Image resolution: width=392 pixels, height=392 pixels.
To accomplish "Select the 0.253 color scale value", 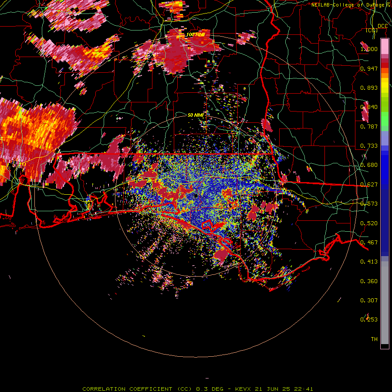I will click(x=369, y=320).
